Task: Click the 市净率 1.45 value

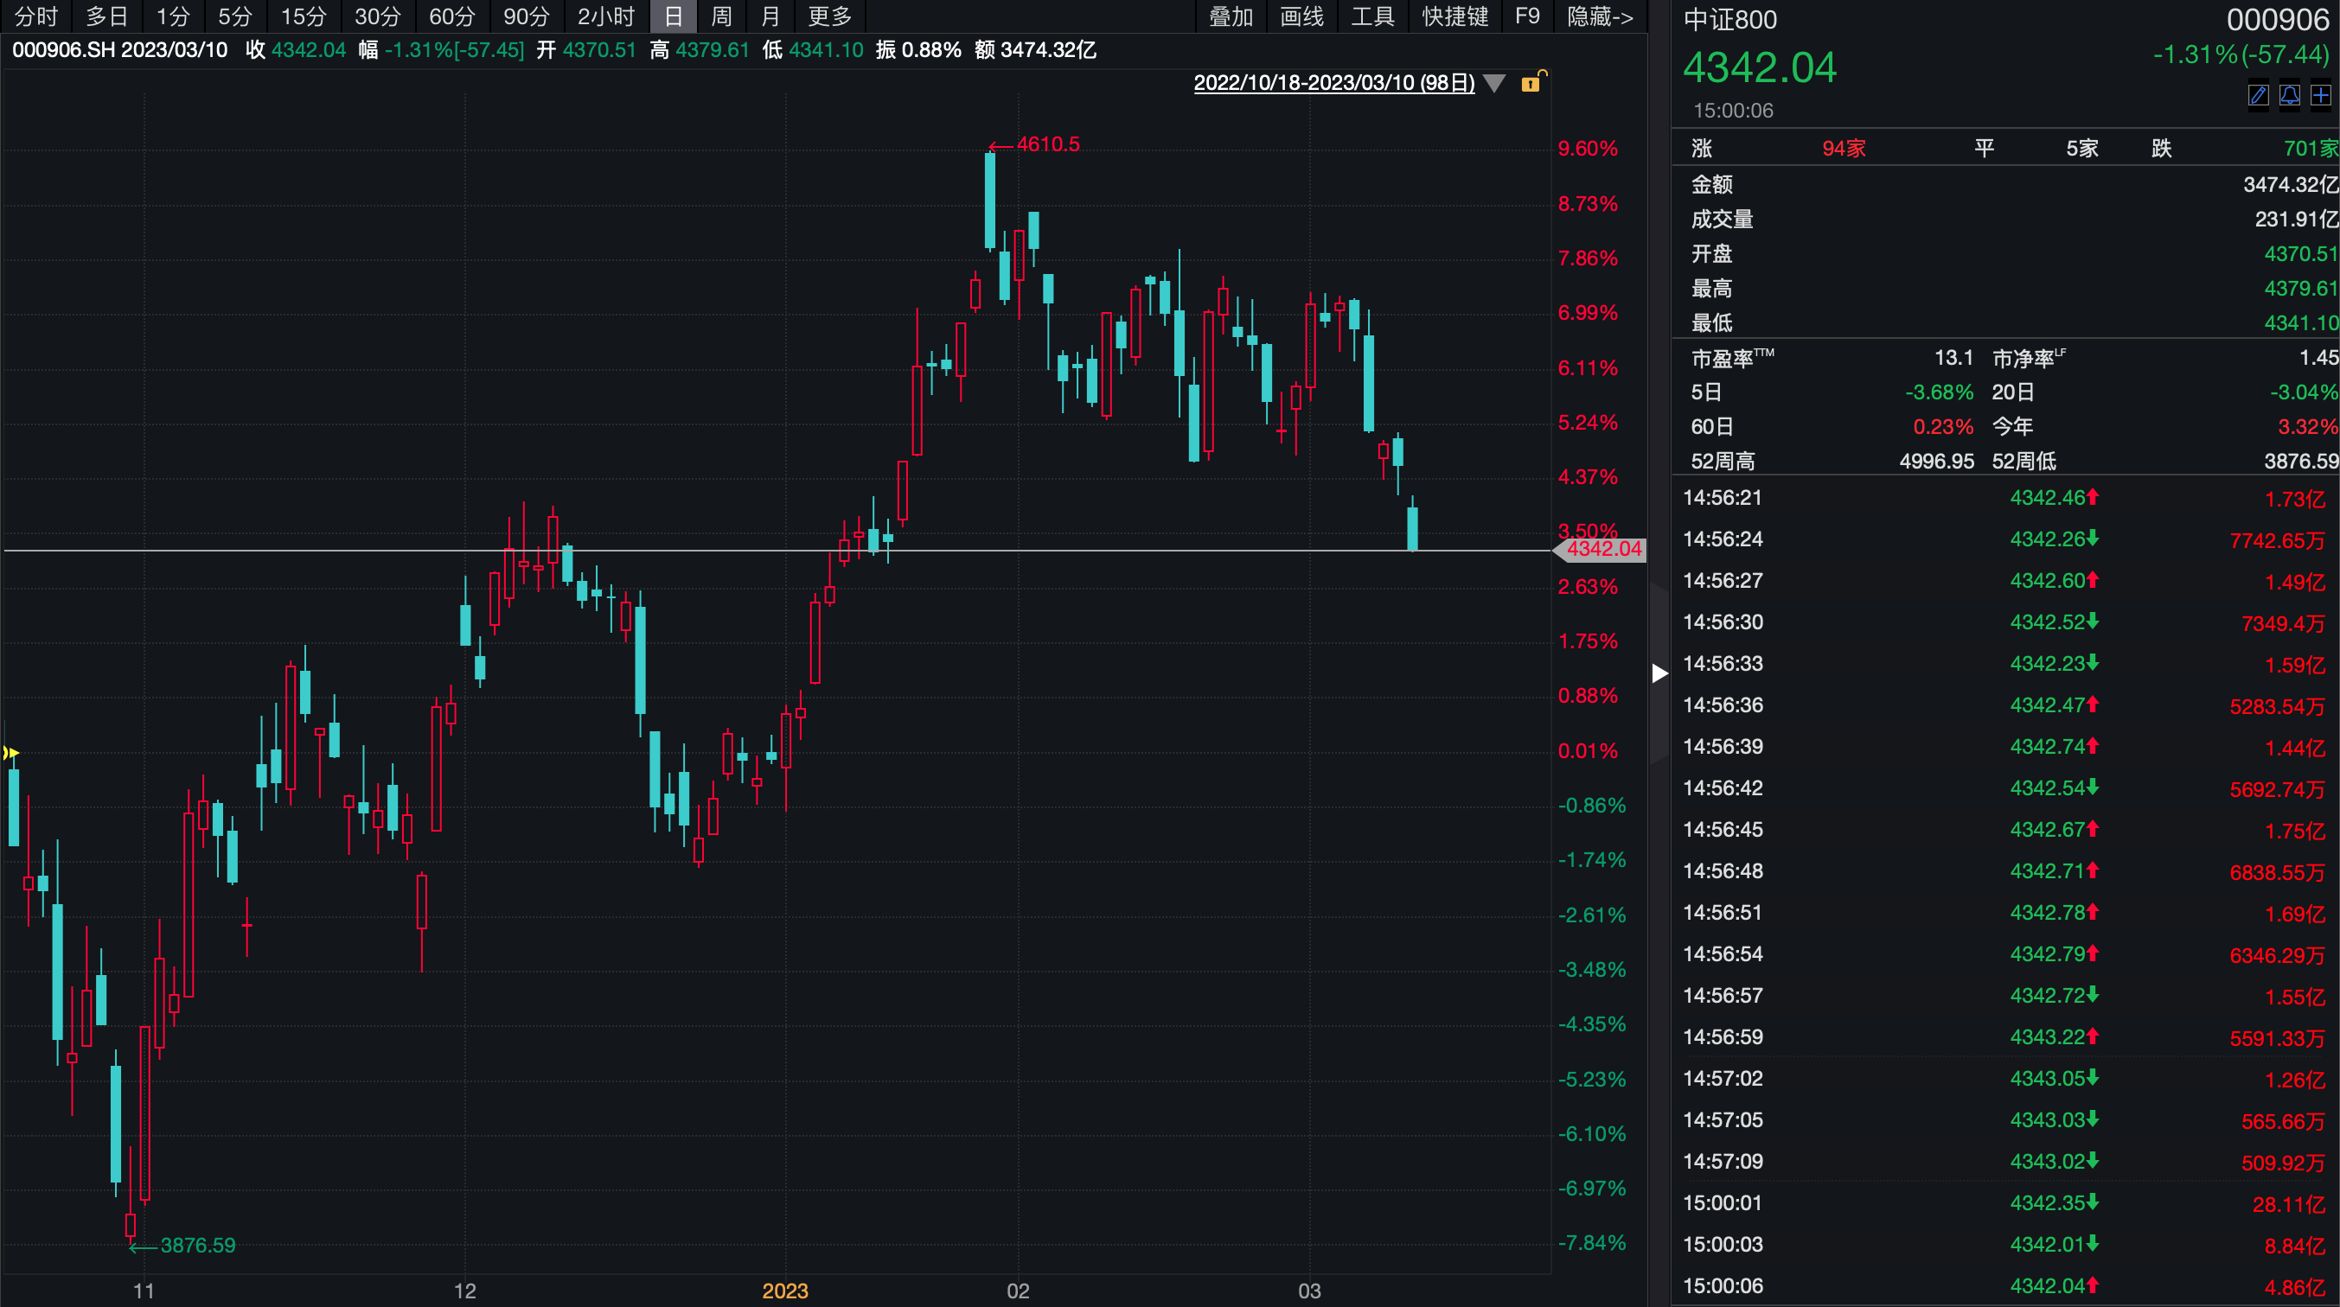Action: pyautogui.click(x=2318, y=358)
